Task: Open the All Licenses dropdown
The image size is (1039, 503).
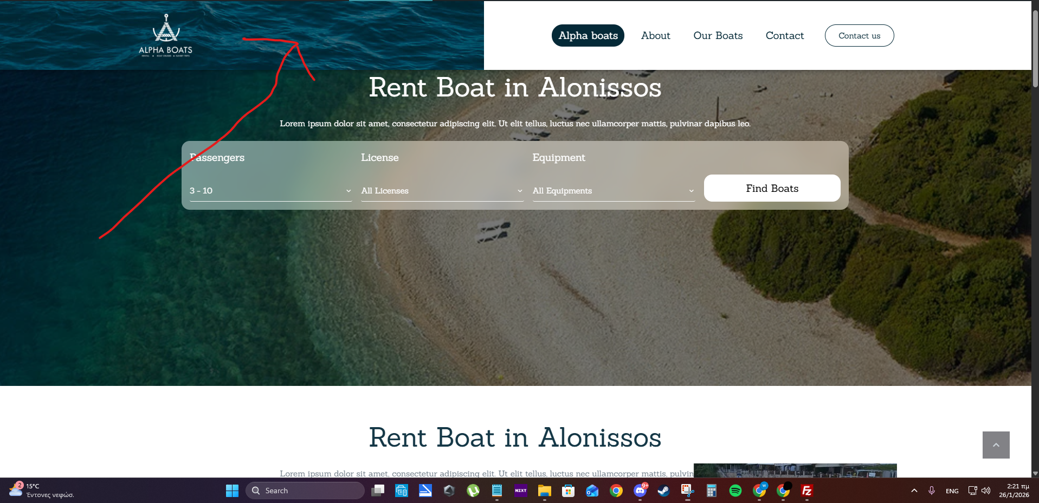Action: point(442,191)
